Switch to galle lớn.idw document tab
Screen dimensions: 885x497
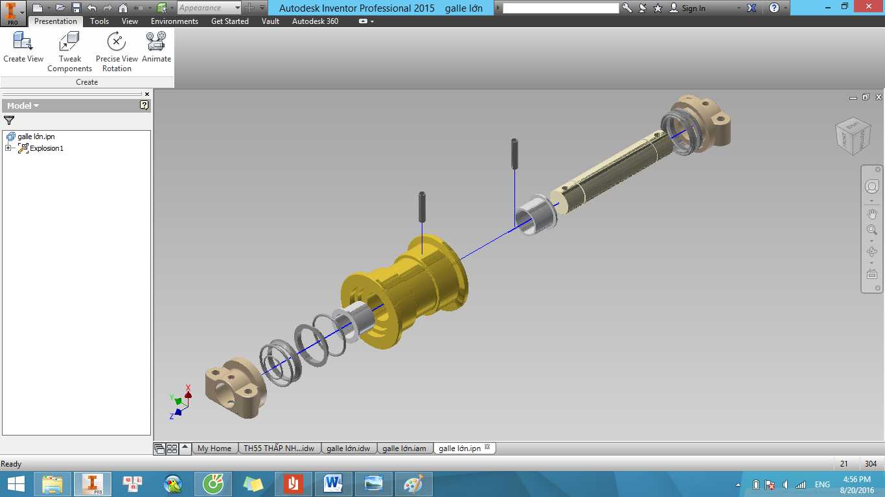click(349, 448)
